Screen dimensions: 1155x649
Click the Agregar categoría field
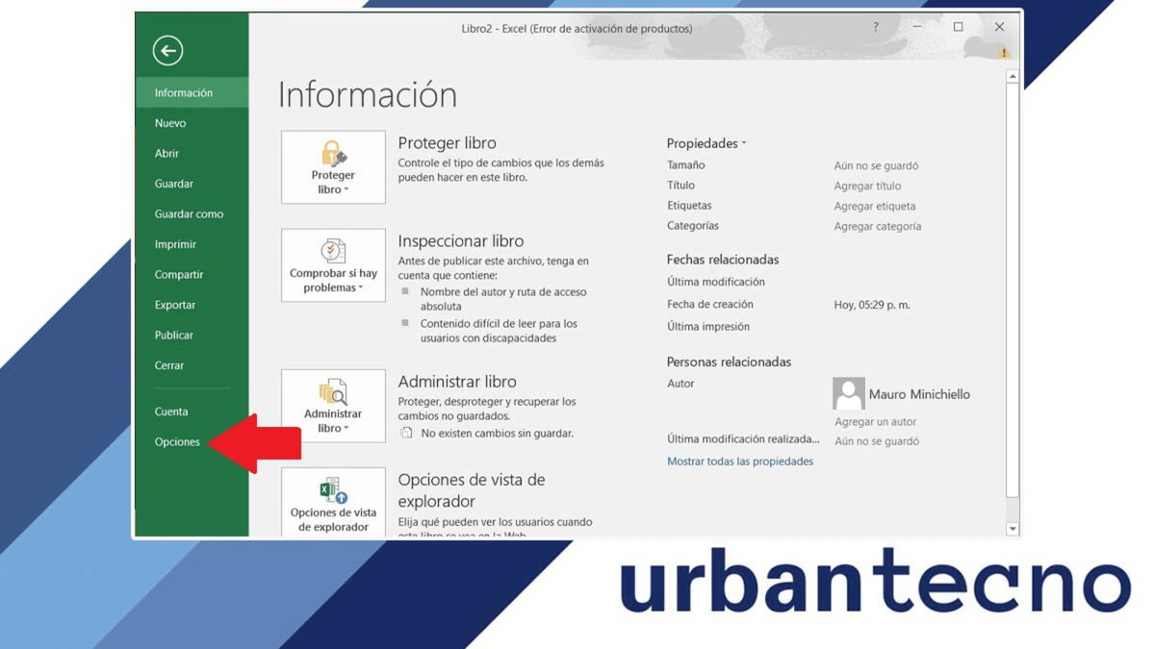878,227
